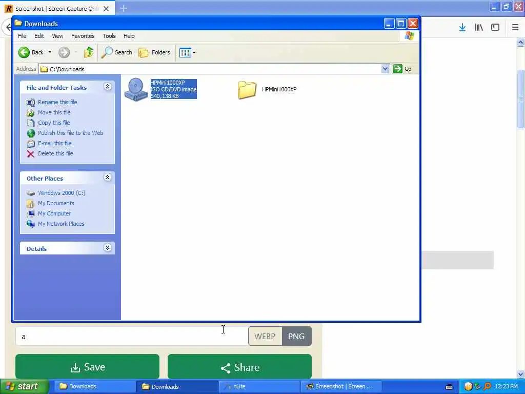Open the Views dropdown button
The height and width of the screenshot is (394, 525).
click(x=187, y=53)
